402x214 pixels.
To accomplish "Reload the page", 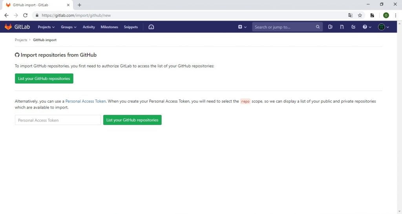I will [x=25, y=15].
